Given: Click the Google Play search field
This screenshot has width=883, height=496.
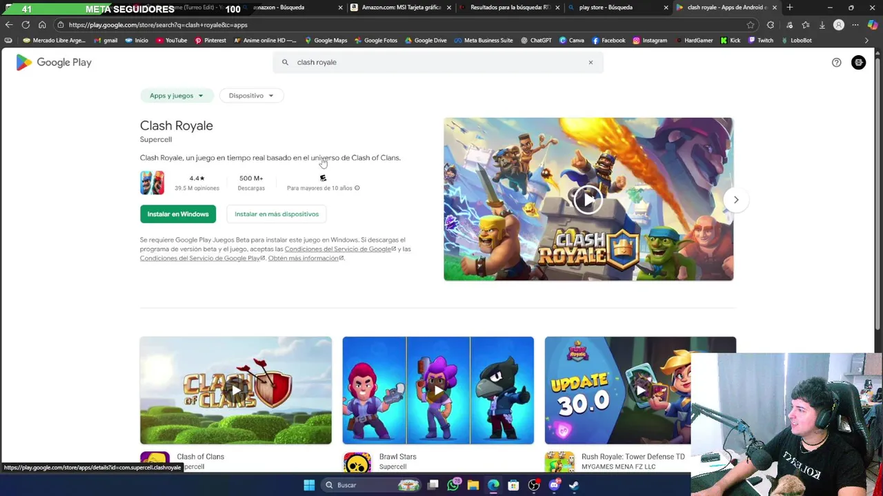Looking at the screenshot, I should tap(438, 62).
